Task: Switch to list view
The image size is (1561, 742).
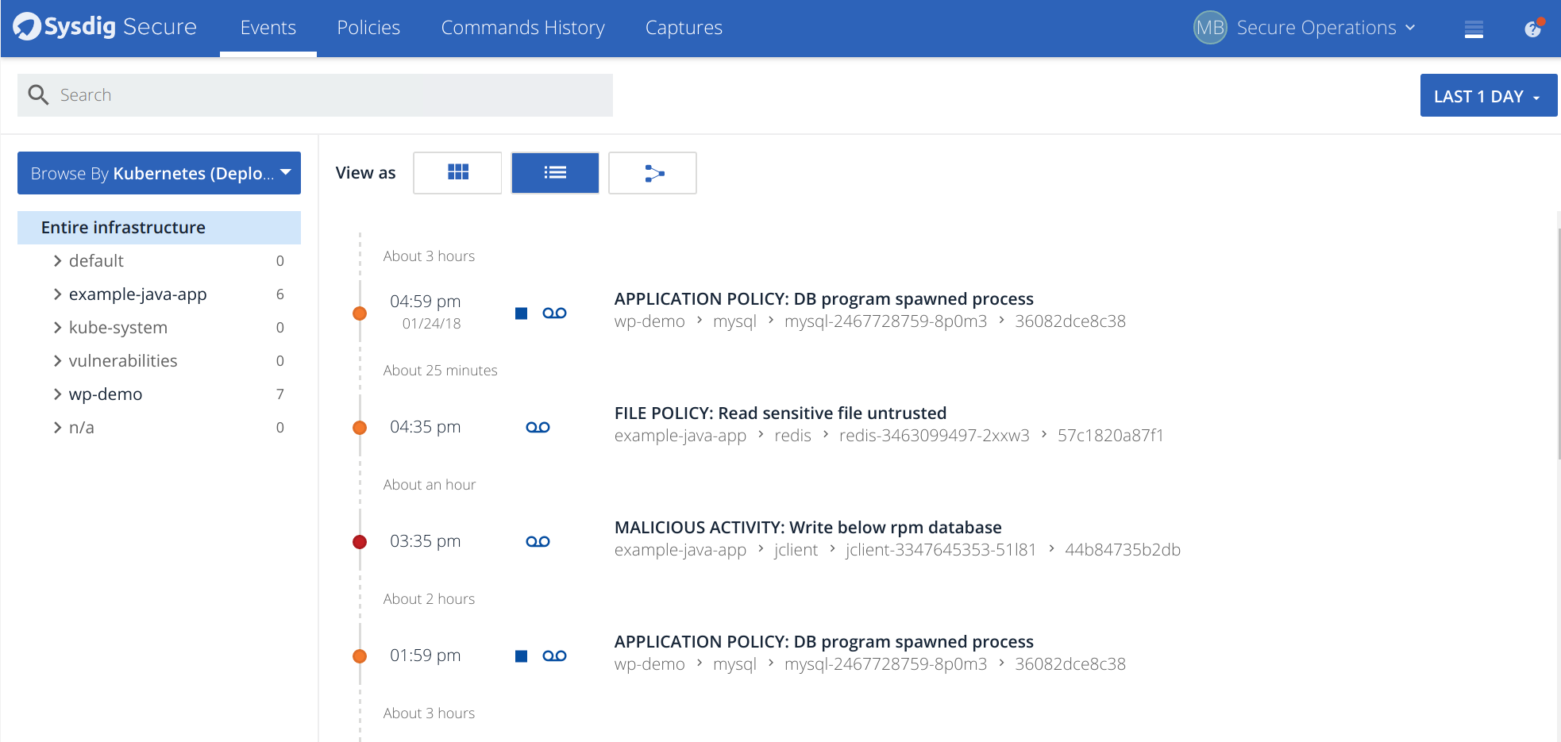Action: point(555,172)
